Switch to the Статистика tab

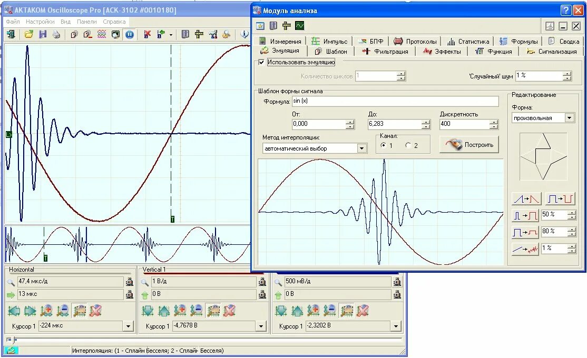[468, 41]
